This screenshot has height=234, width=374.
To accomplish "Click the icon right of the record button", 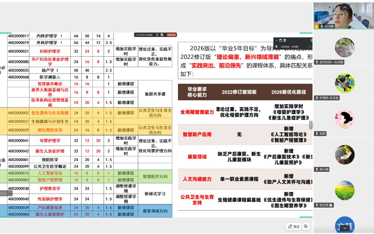I will [162, 35].
